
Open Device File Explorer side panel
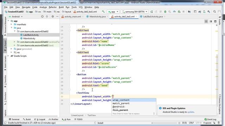pos(219,104)
